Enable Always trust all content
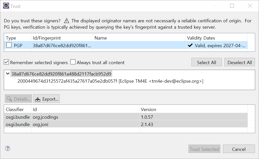The width and height of the screenshot is (259, 159). tap(73, 62)
